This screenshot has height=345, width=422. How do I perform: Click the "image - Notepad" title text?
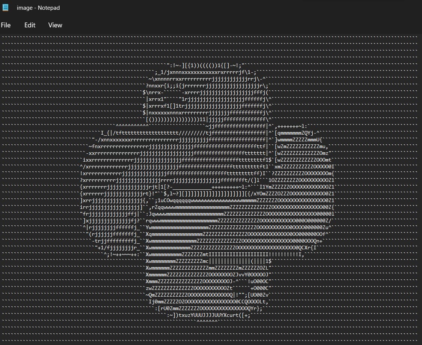[38, 8]
